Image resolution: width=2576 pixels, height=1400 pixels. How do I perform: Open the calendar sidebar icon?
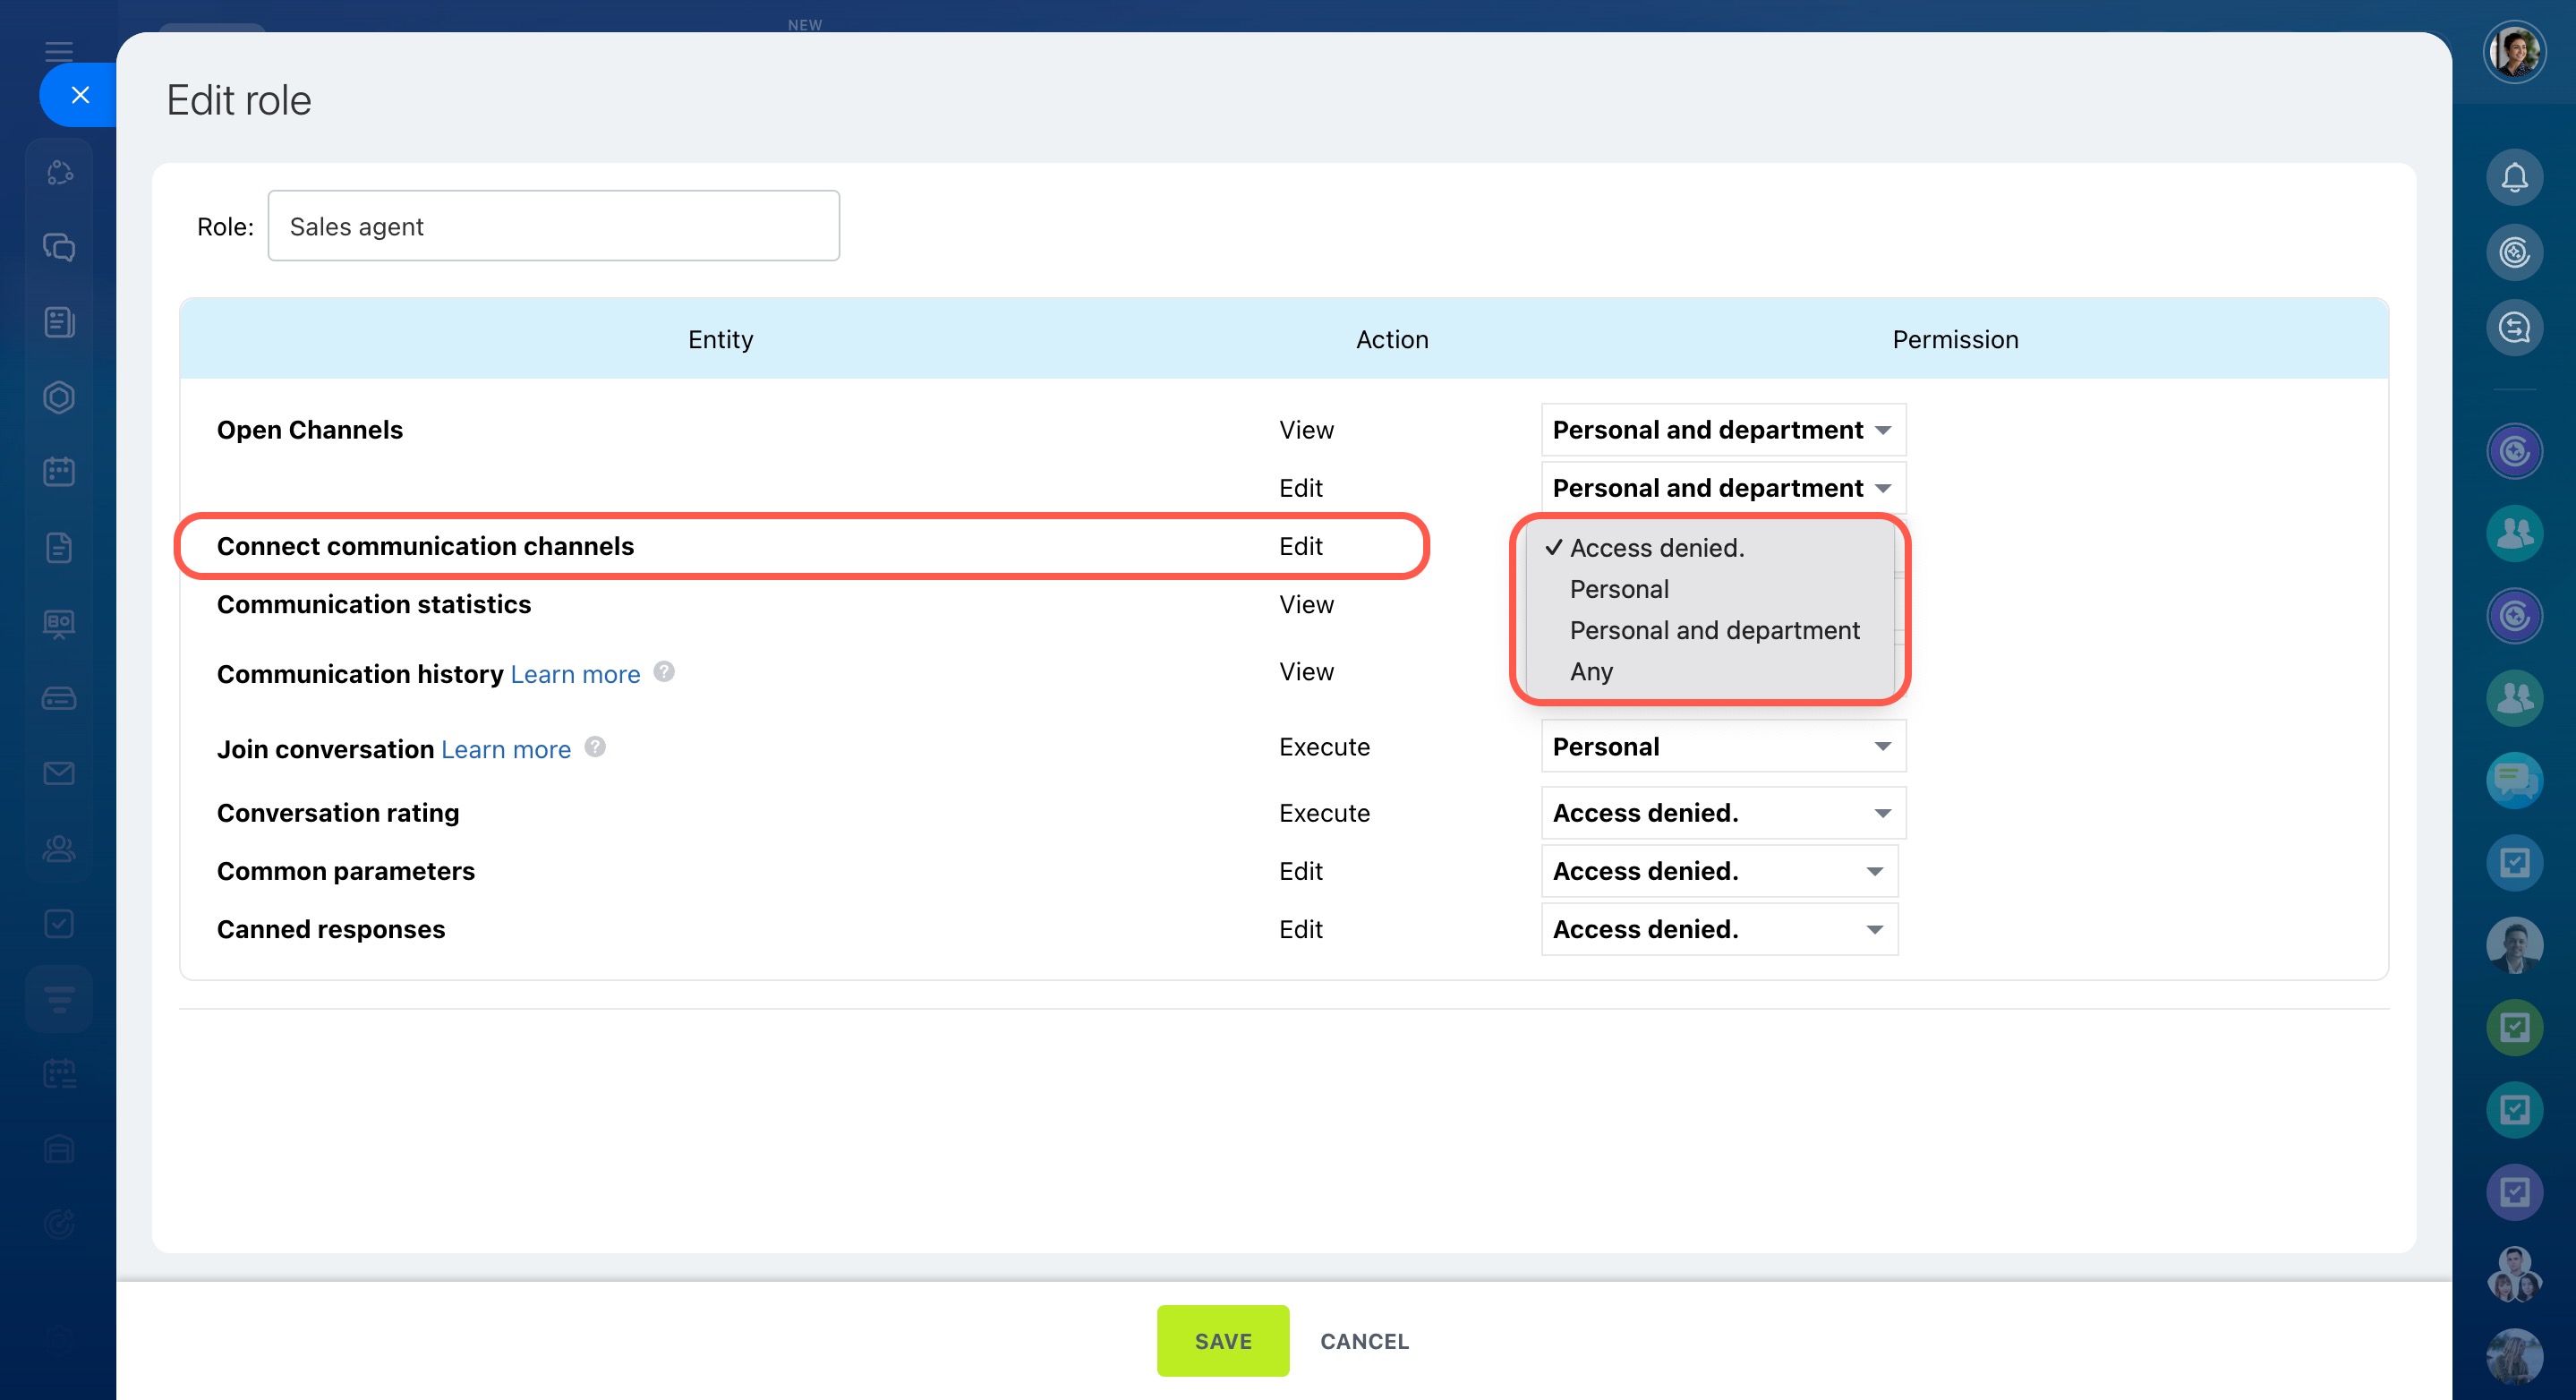point(59,472)
